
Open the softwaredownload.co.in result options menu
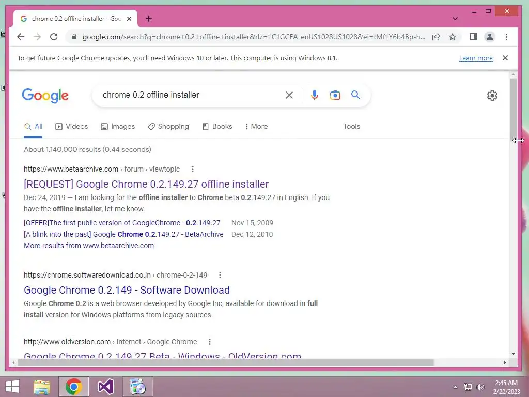(220, 275)
